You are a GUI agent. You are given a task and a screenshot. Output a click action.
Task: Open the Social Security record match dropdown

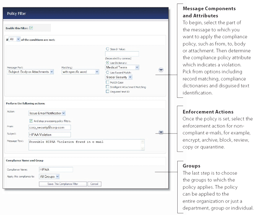pos(119,77)
